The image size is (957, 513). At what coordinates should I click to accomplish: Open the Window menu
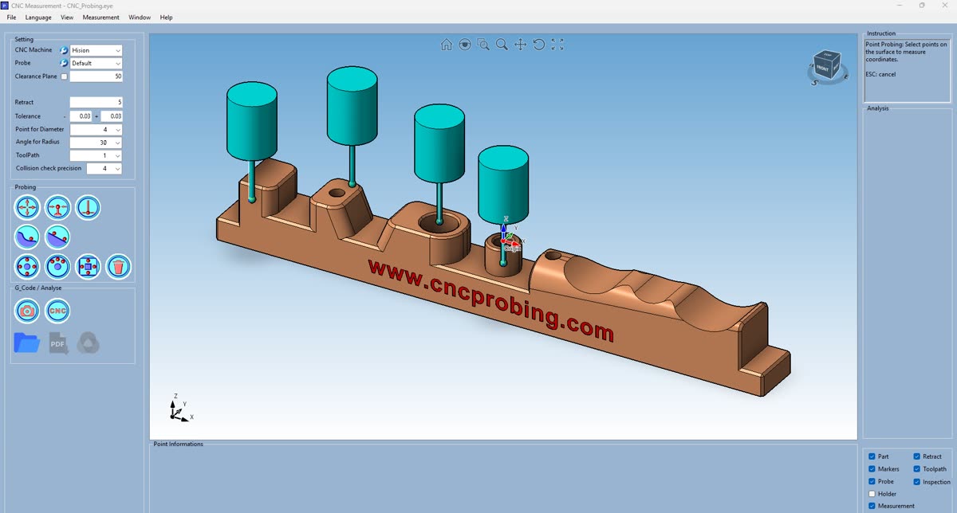[140, 17]
